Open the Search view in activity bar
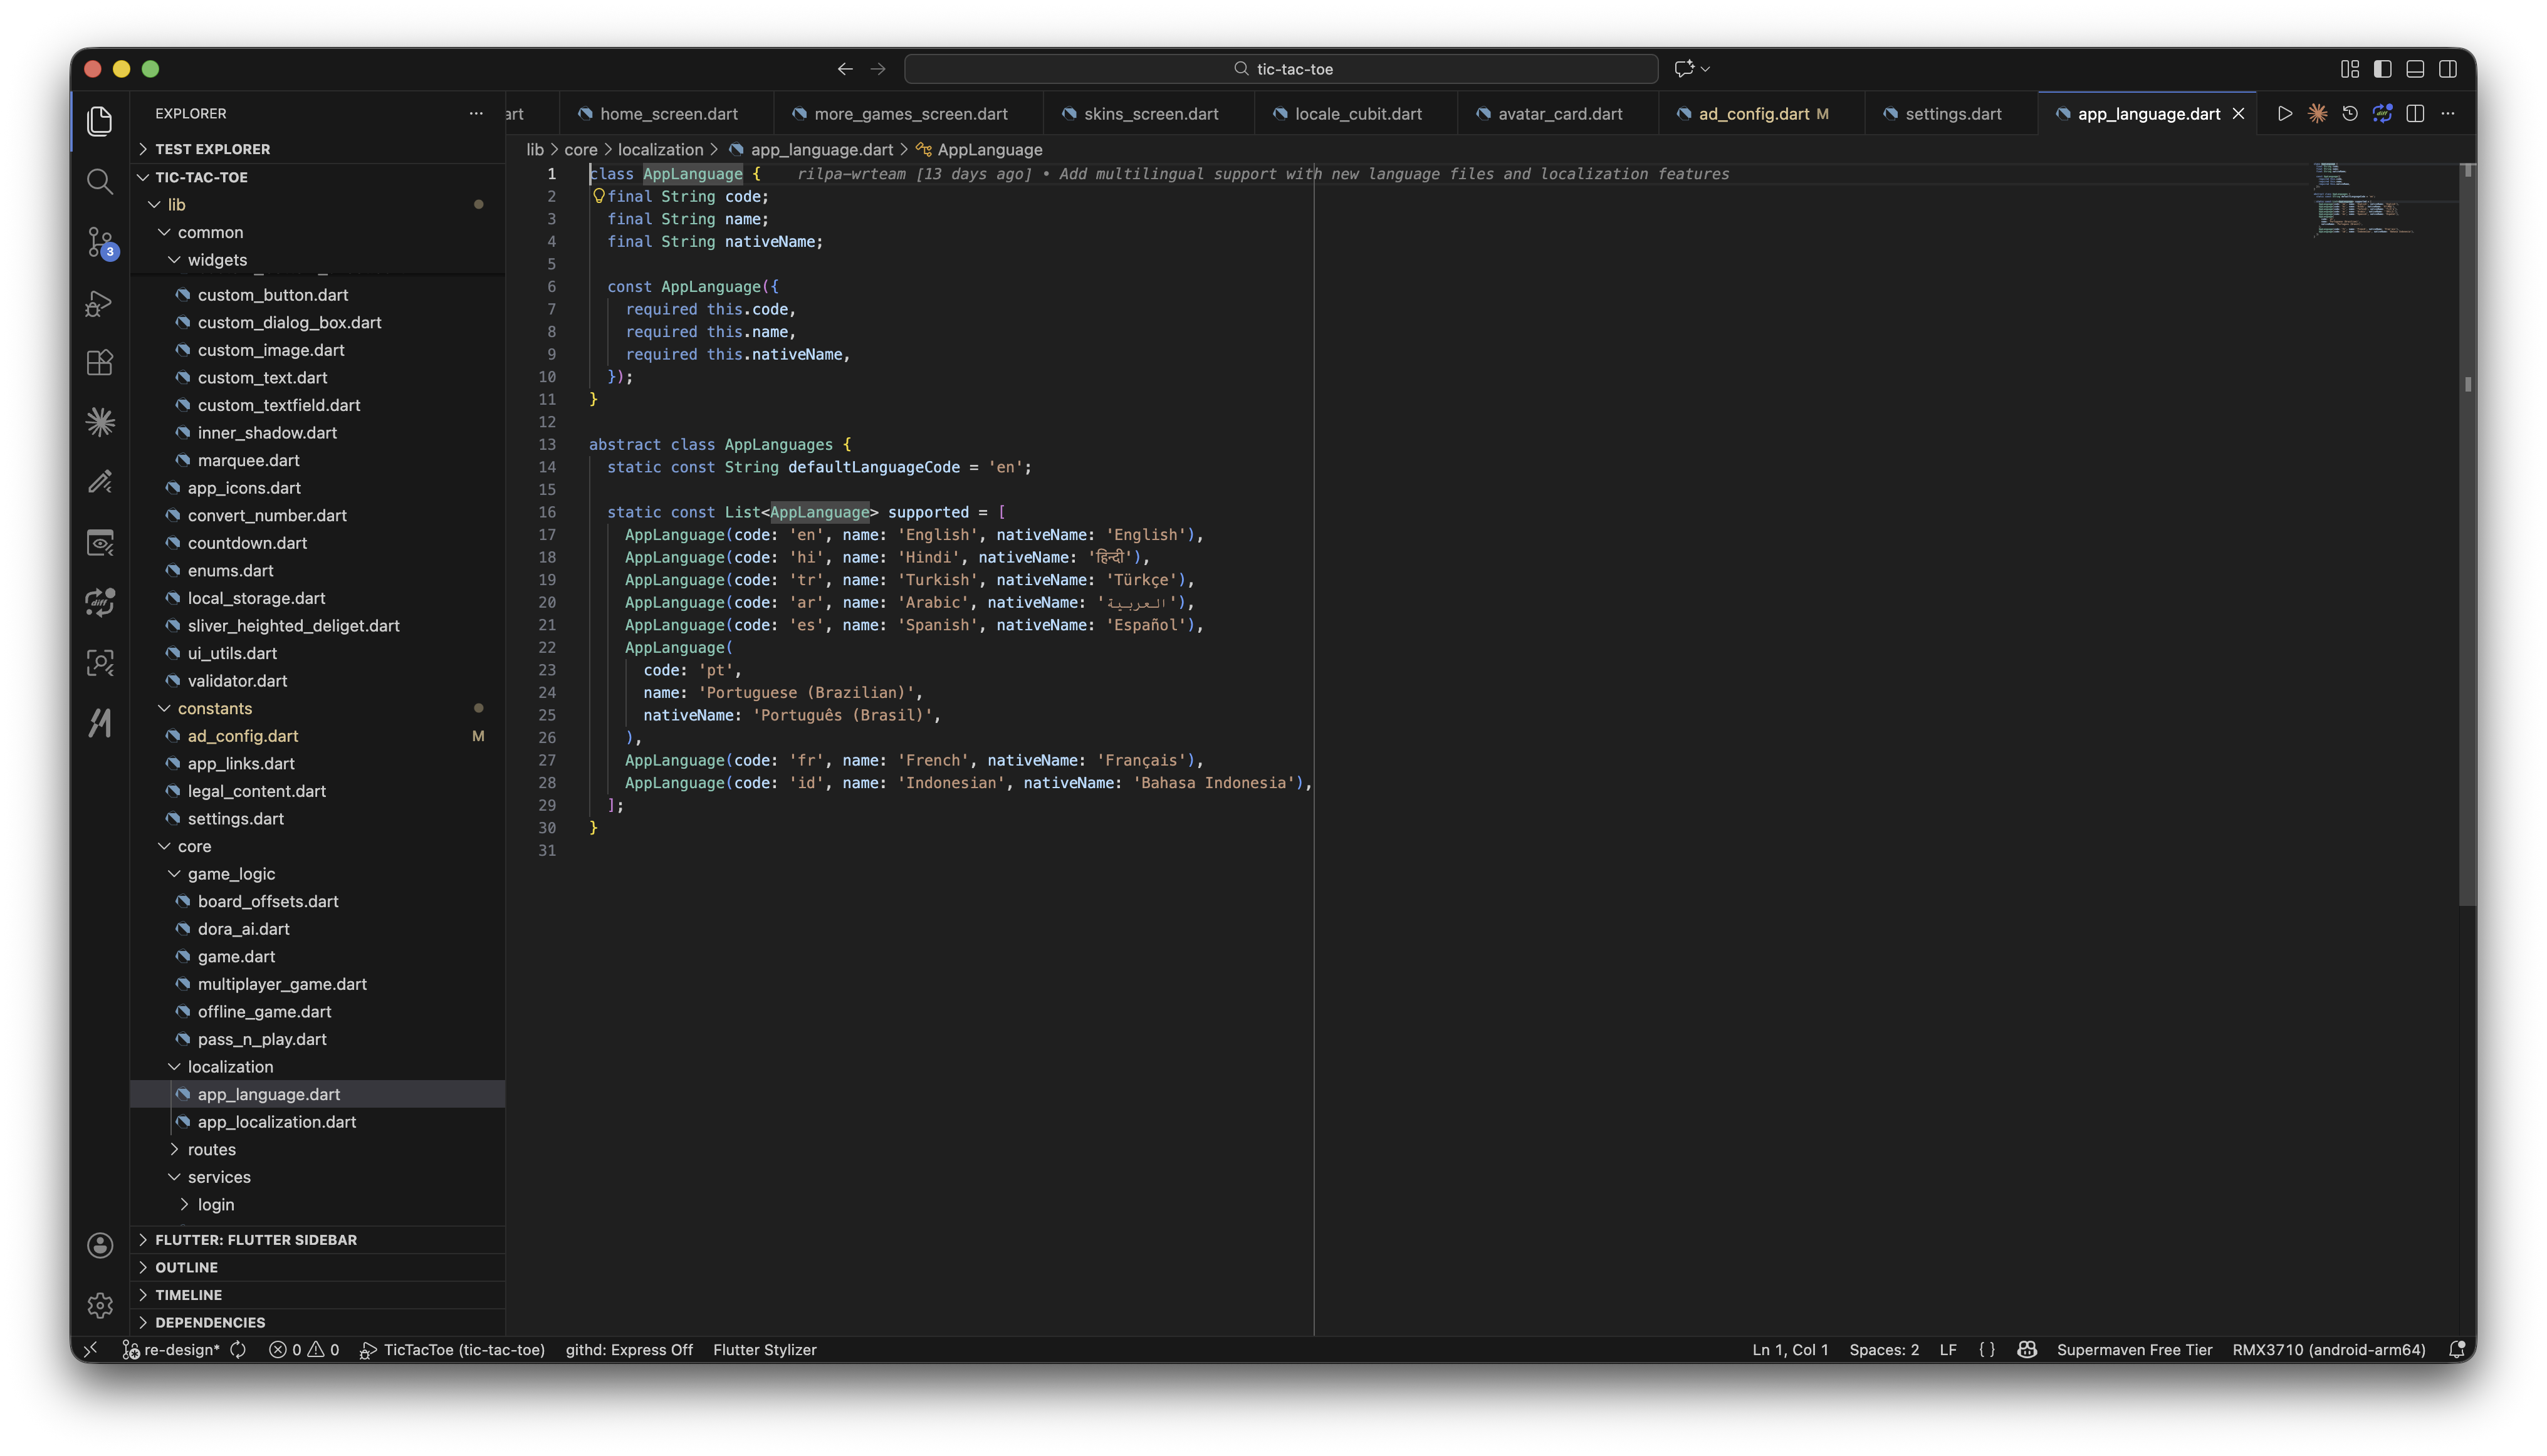Image resolution: width=2547 pixels, height=1456 pixels. 99,181
